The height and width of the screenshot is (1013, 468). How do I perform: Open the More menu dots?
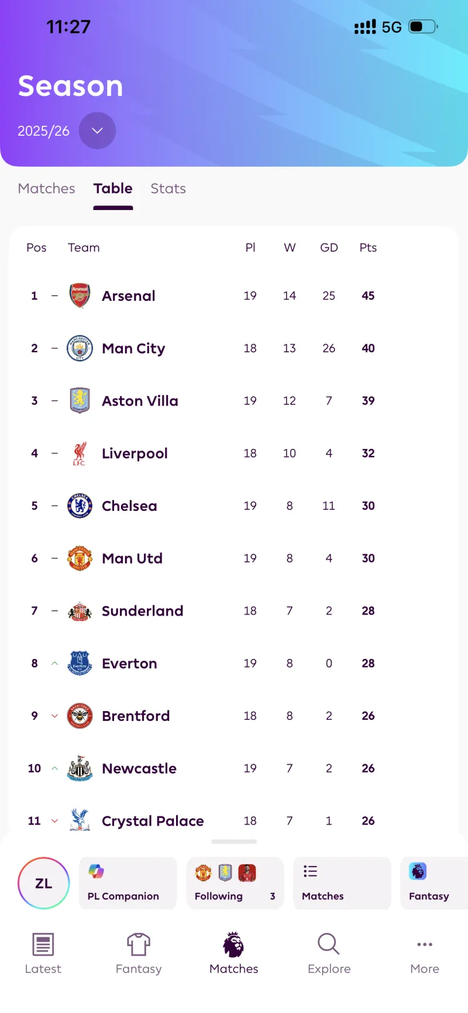pyautogui.click(x=425, y=953)
